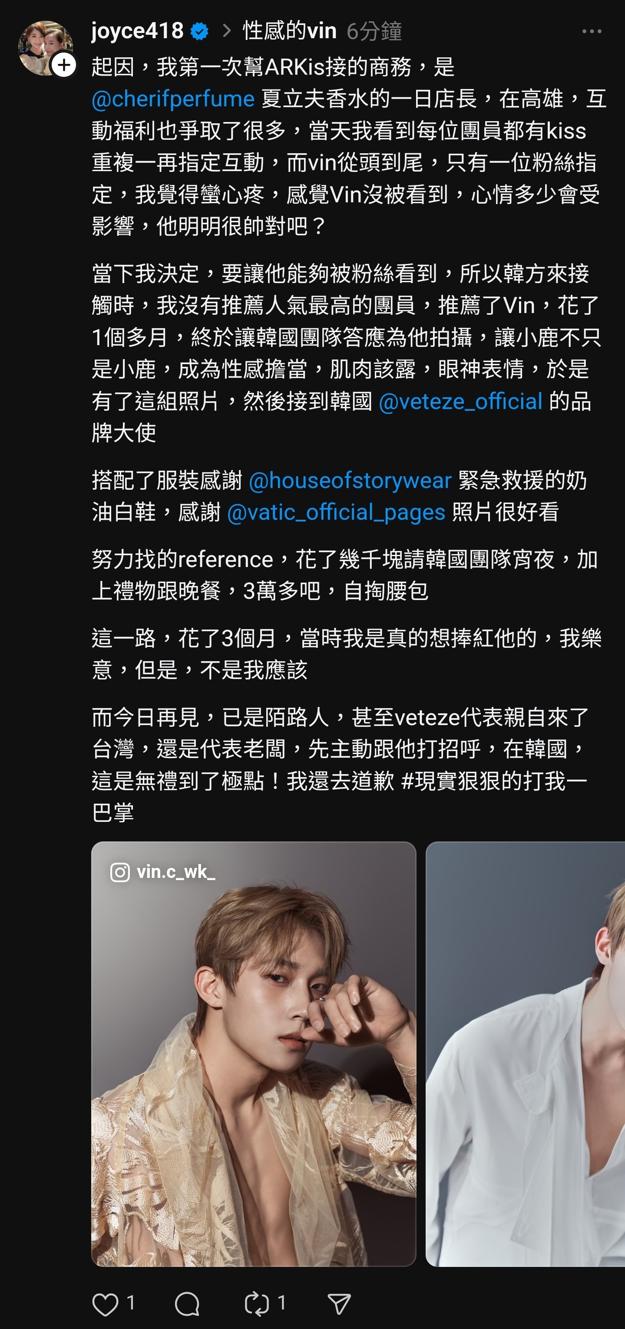Viewport: 625px width, 1329px height.
Task: Tap the joyce418 username
Action: click(x=137, y=31)
